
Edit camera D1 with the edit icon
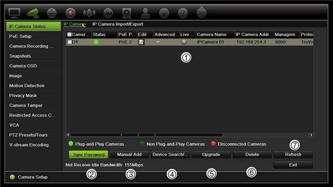point(141,42)
